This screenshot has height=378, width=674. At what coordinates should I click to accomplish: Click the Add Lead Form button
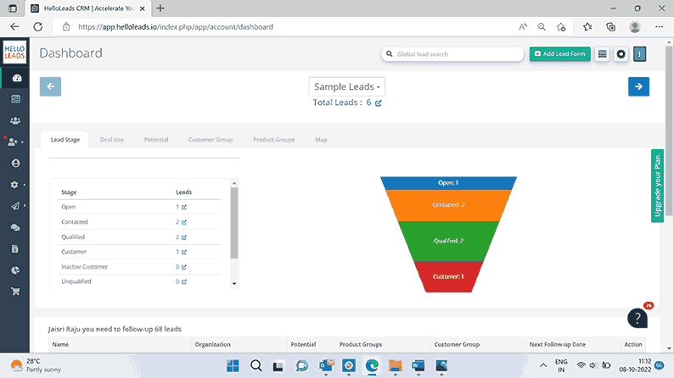point(559,54)
